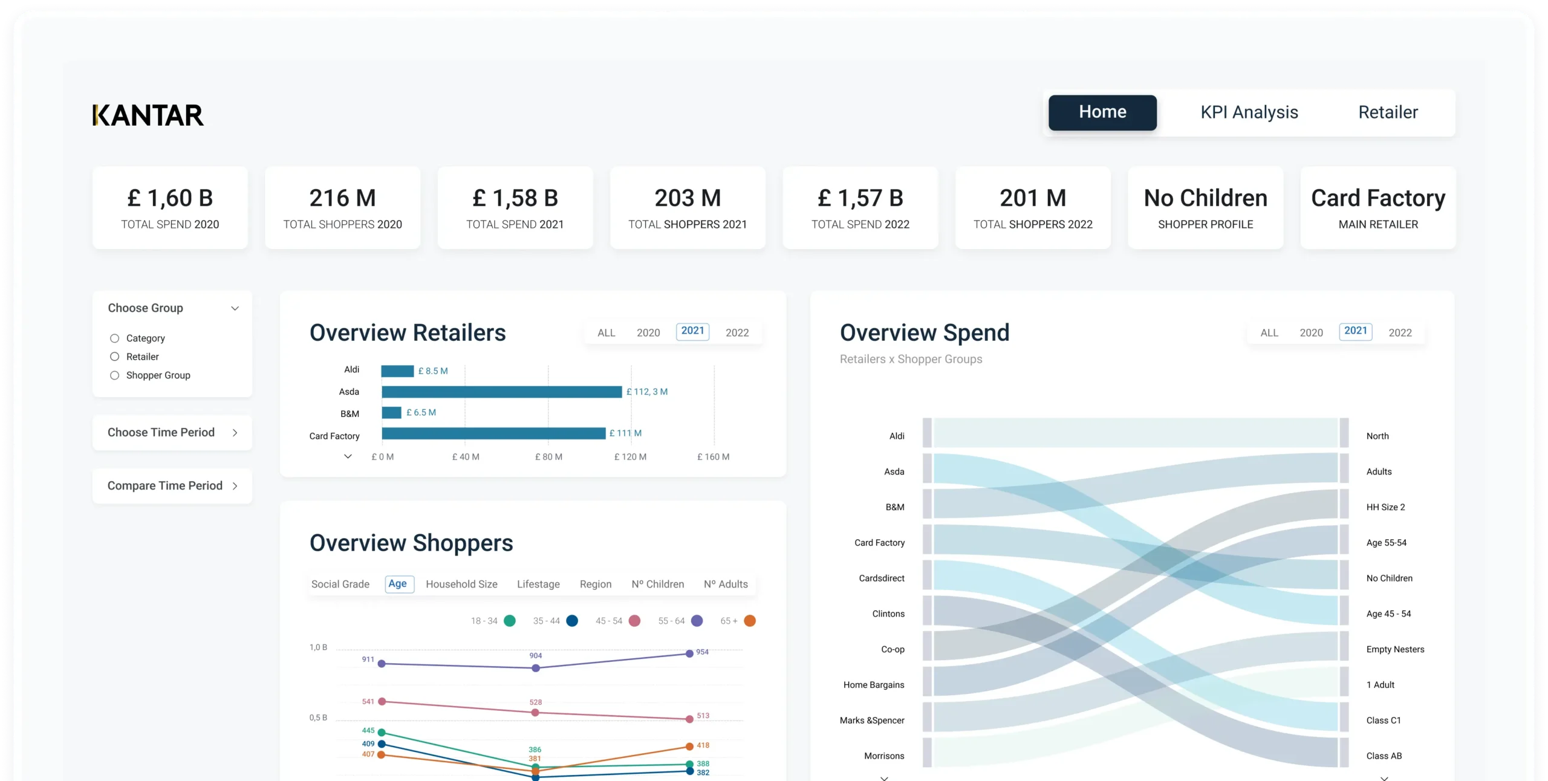Screen dimensions: 1548x781
Task: Expand more retailers under Morrisons
Action: pos(884,777)
